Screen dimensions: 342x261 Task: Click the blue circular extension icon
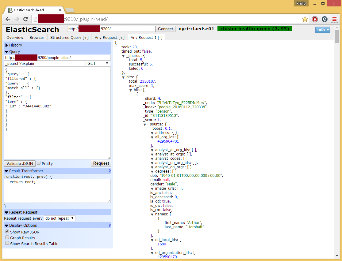coord(325,19)
